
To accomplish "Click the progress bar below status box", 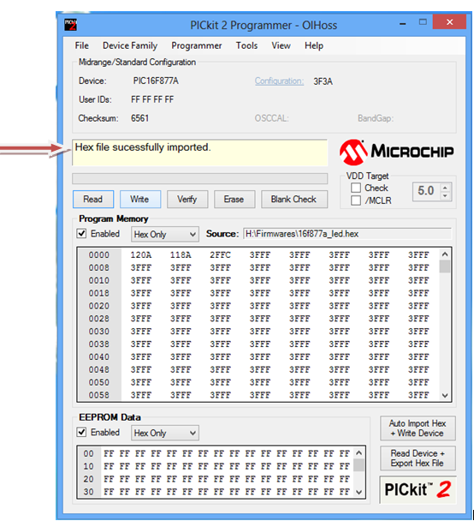I will coord(200,178).
